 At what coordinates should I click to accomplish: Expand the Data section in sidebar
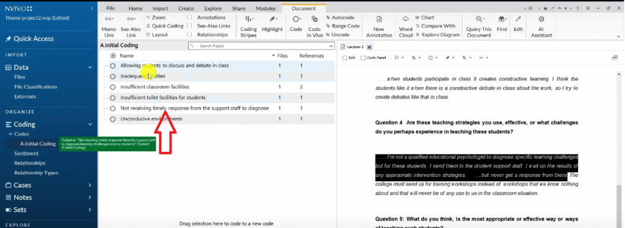(x=90, y=67)
